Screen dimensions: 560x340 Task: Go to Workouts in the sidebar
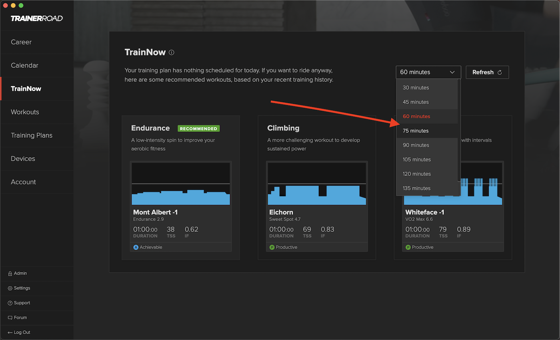click(37, 112)
